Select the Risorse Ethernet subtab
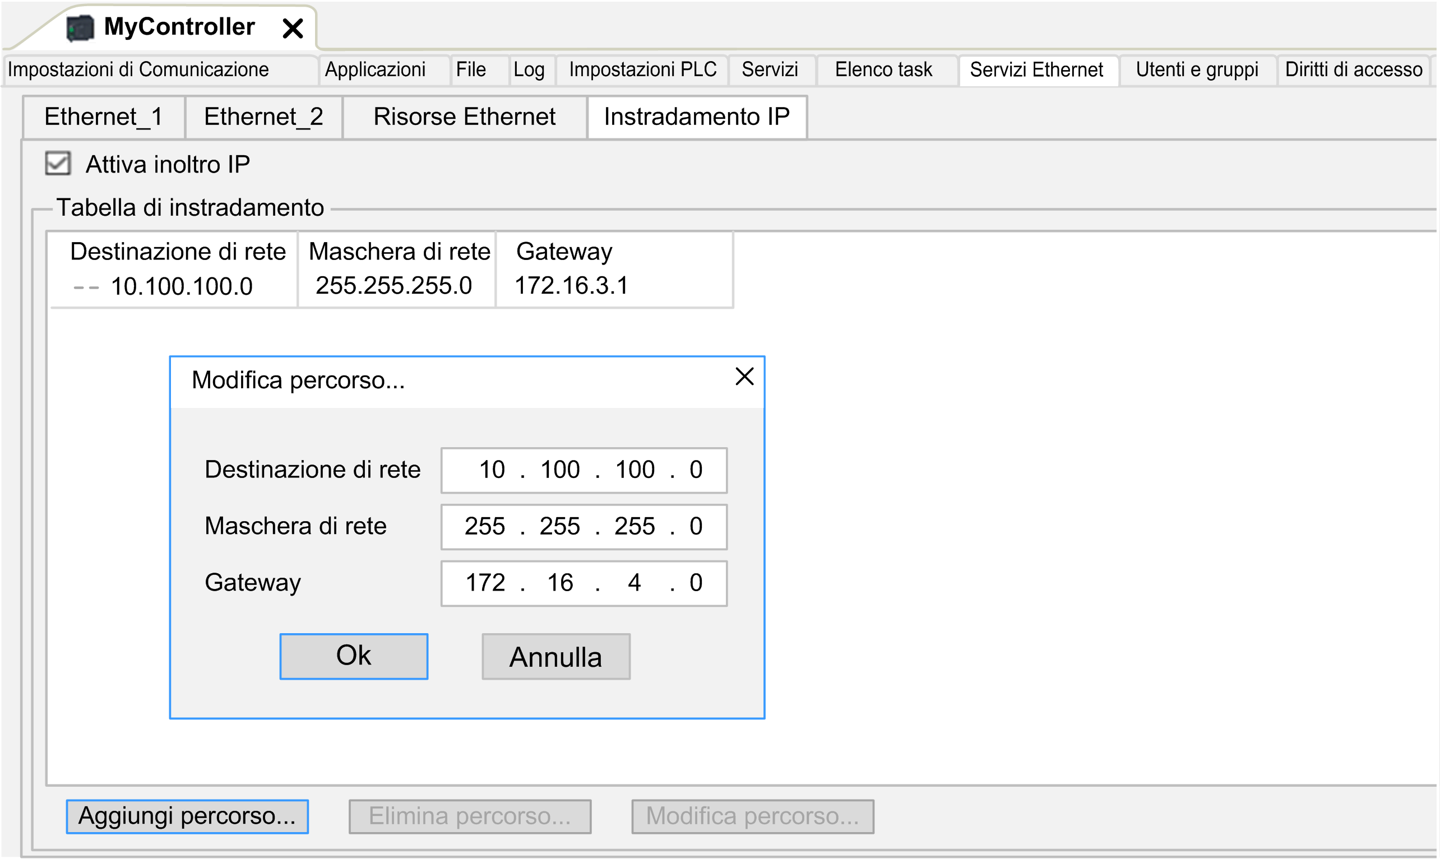 pos(464,117)
